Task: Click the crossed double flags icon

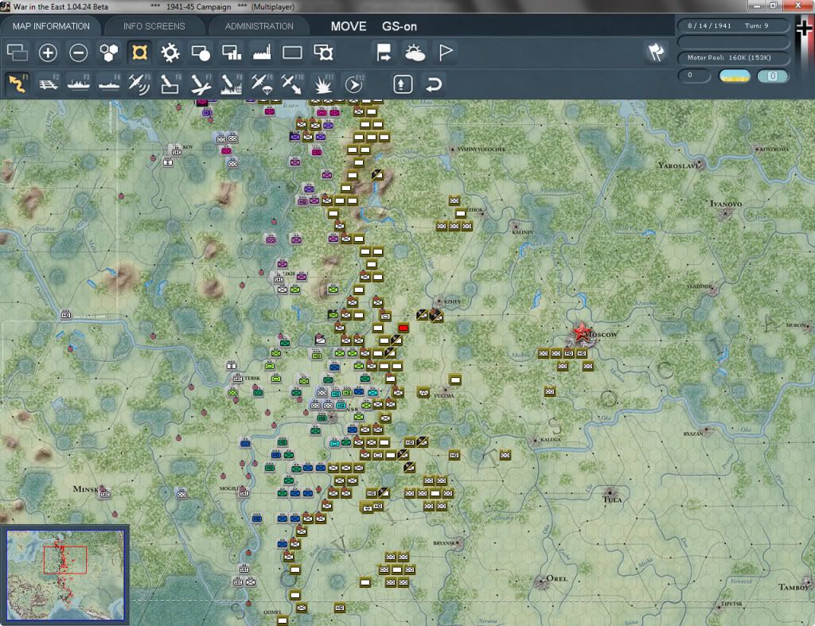Action: click(656, 52)
